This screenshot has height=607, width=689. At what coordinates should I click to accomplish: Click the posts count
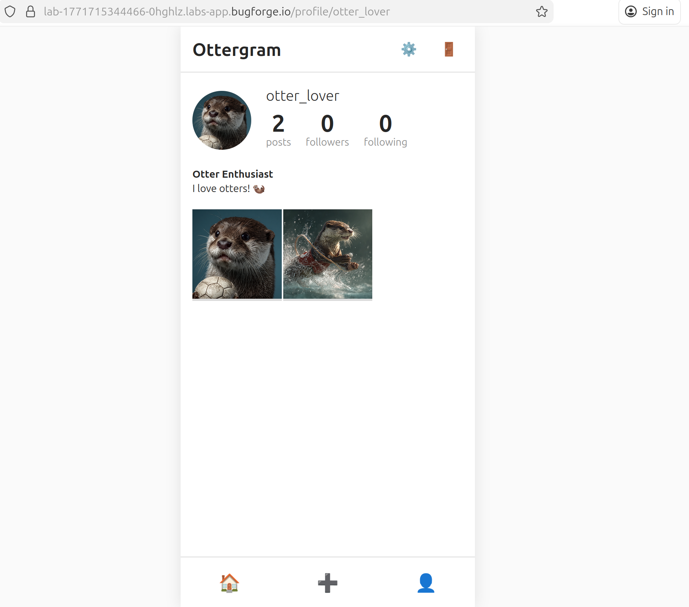(x=278, y=130)
